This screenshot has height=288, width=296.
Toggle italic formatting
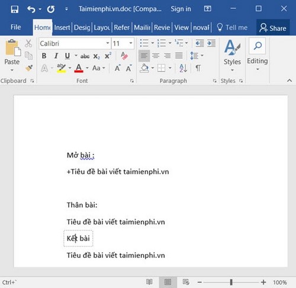56,56
